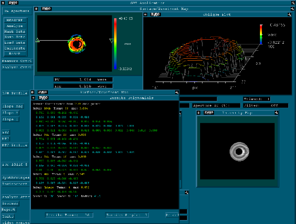Click the Calibrate button
The image size is (296, 224).
pos(15,48)
